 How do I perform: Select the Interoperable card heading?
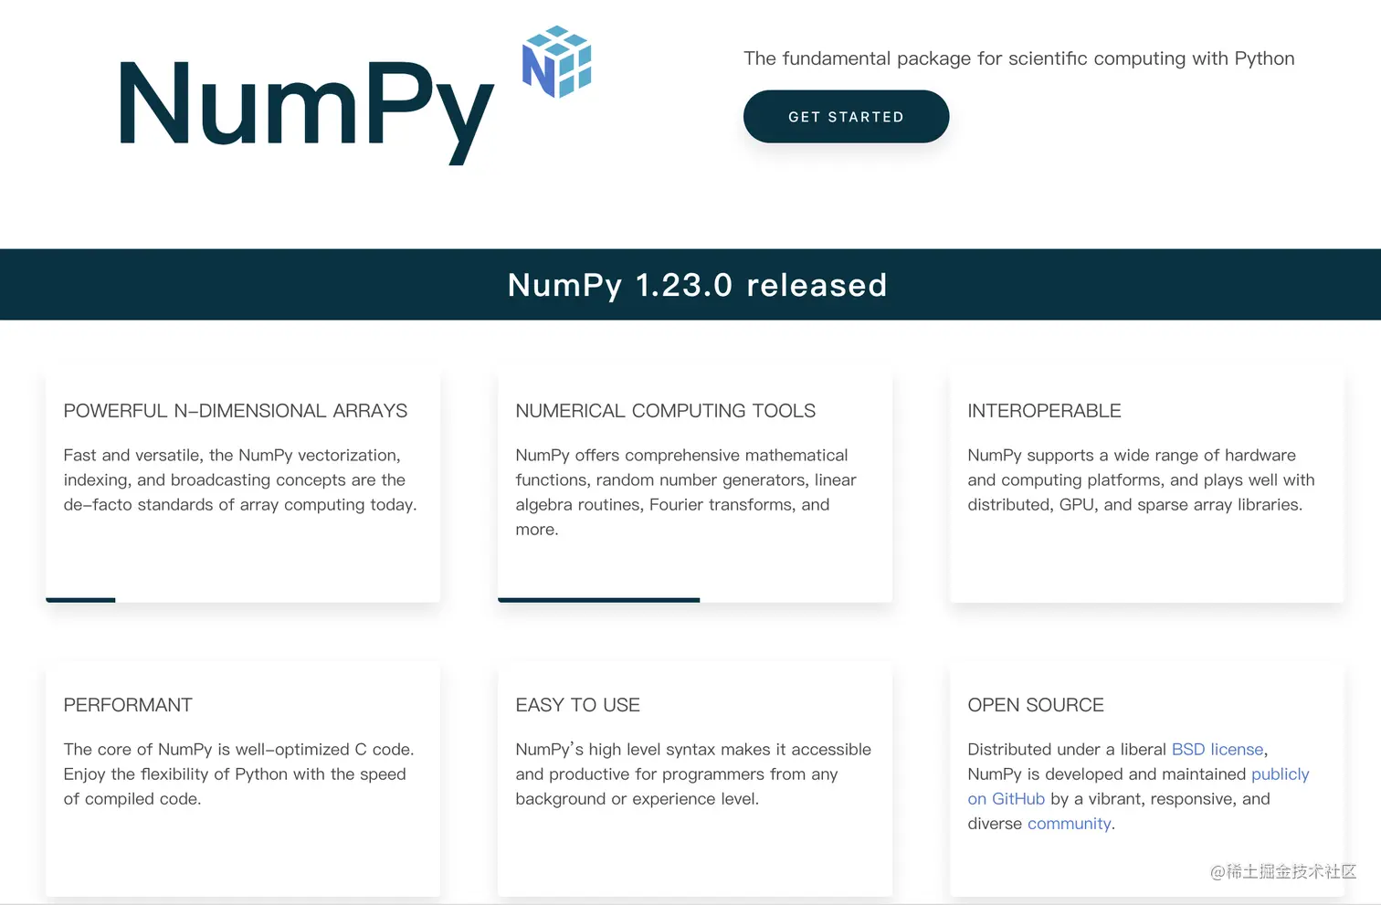coord(1044,411)
